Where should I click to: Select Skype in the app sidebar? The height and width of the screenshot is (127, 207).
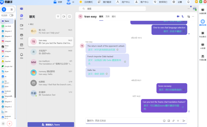pos(7,71)
